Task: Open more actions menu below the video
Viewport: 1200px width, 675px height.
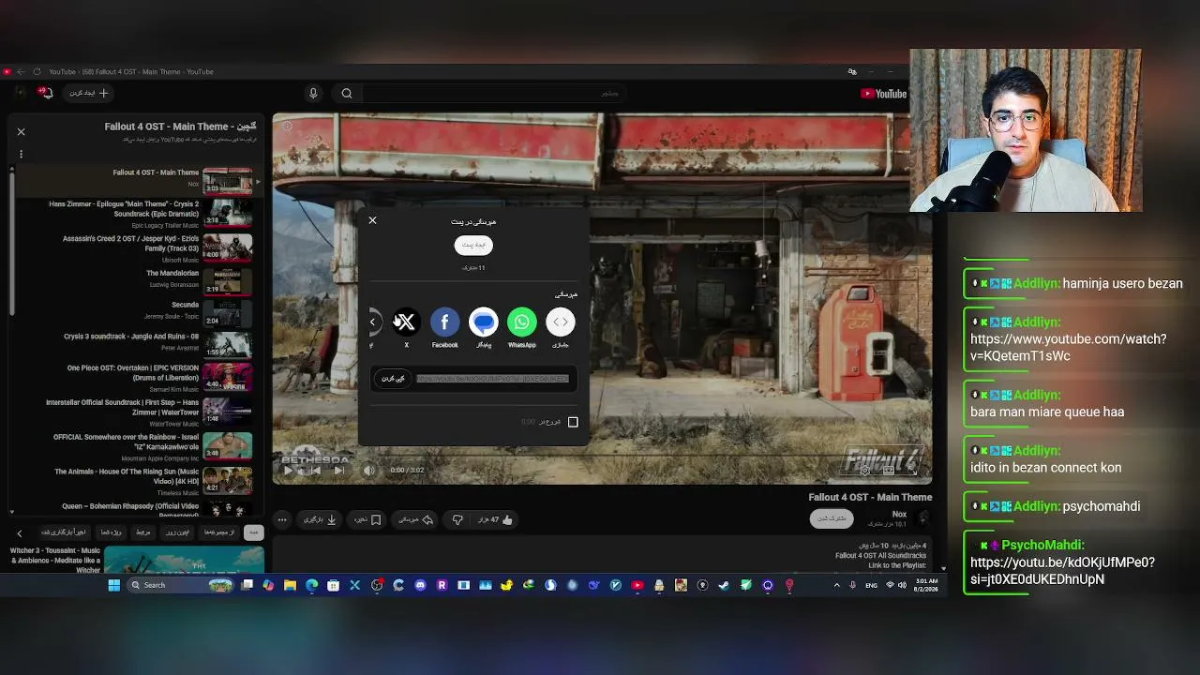Action: (282, 519)
